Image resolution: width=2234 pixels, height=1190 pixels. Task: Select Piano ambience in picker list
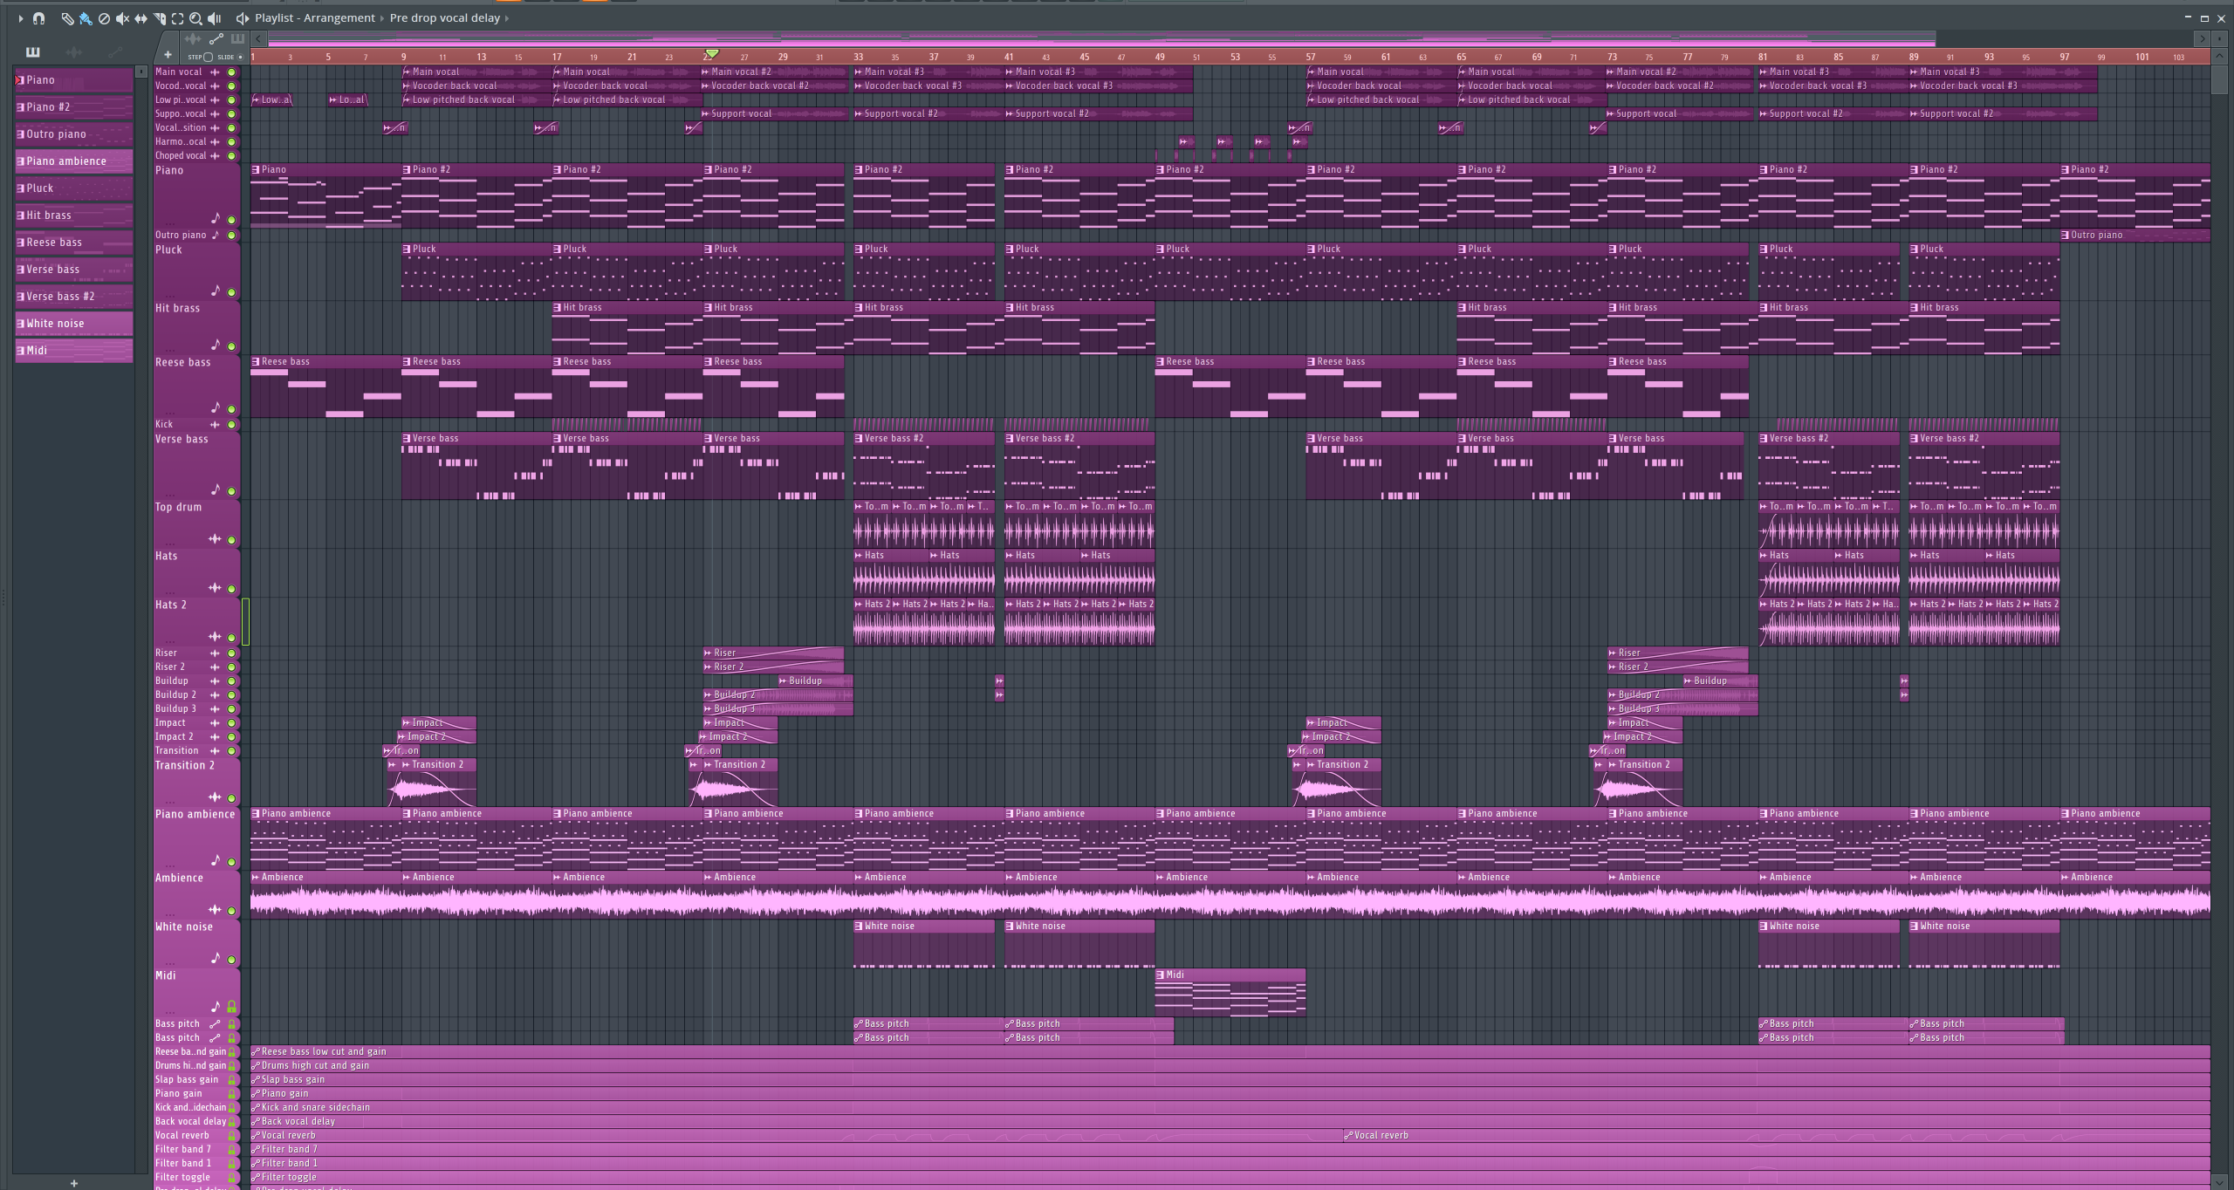(x=74, y=161)
